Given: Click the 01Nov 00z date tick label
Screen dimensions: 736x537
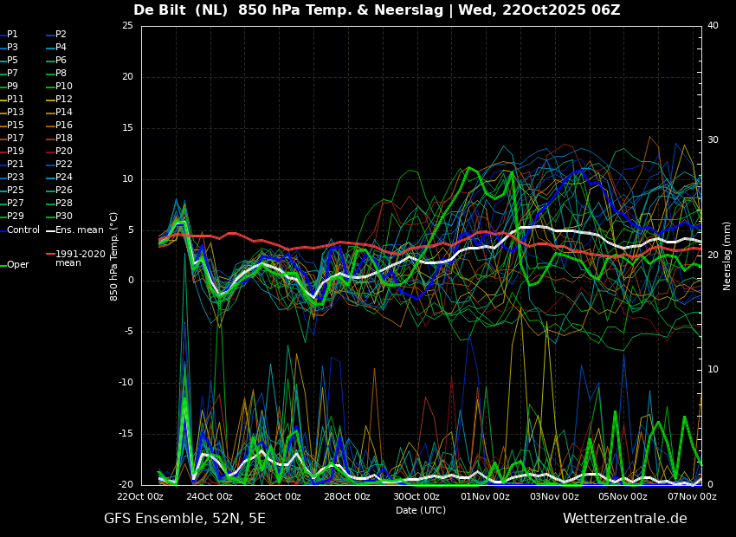Looking at the screenshot, I should 485,496.
